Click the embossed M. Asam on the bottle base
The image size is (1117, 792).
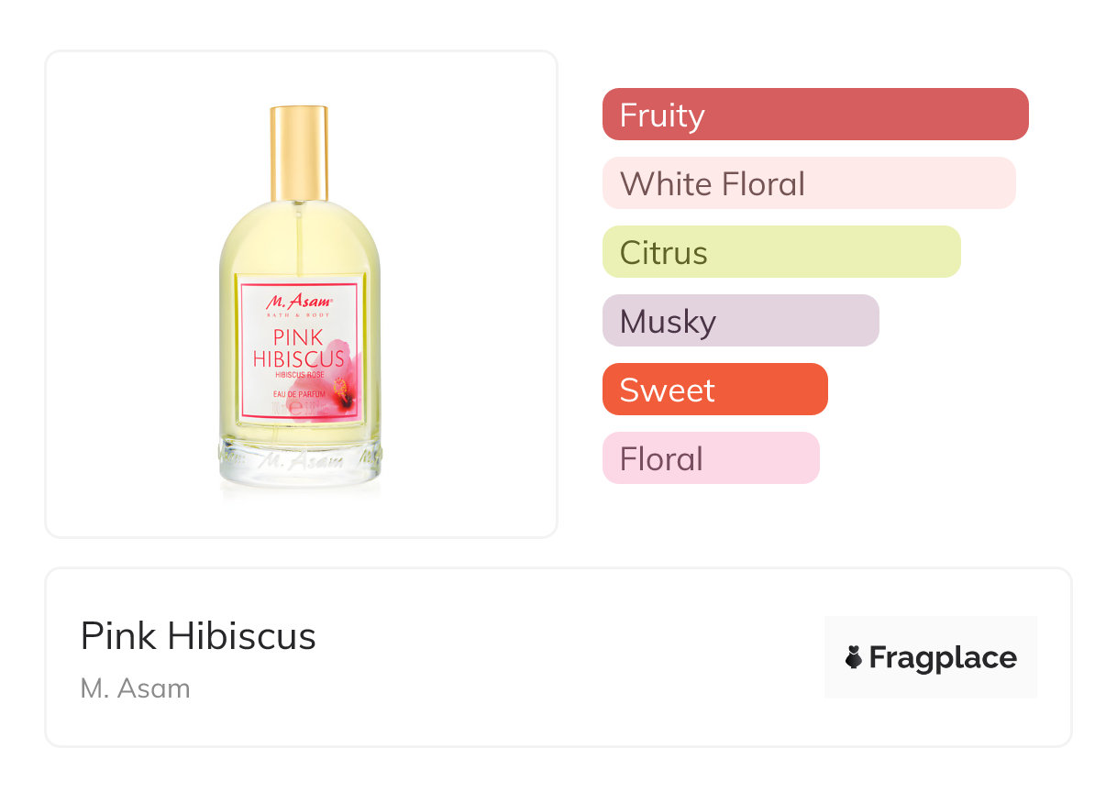[x=299, y=459]
